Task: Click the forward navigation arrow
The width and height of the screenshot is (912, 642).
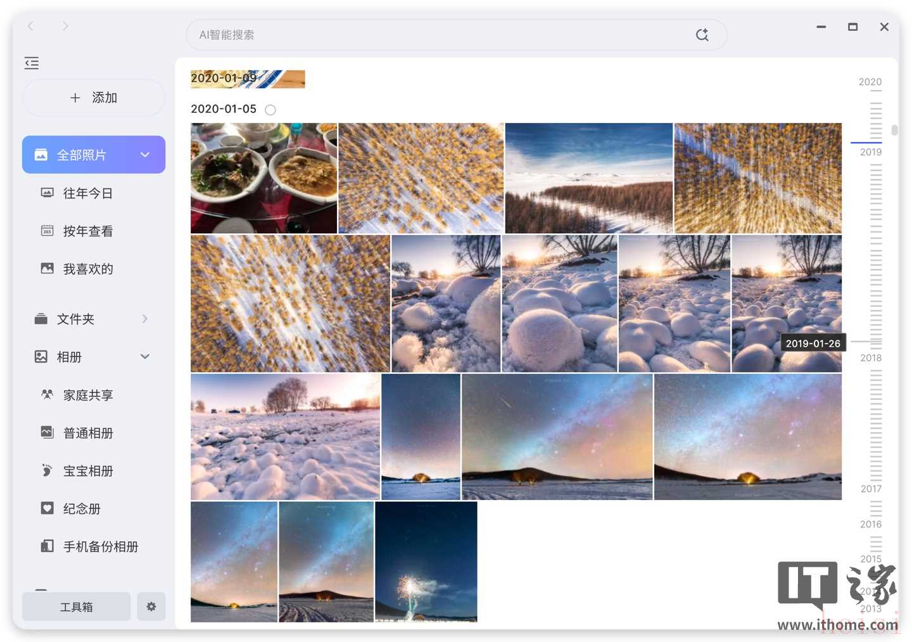Action: [65, 26]
